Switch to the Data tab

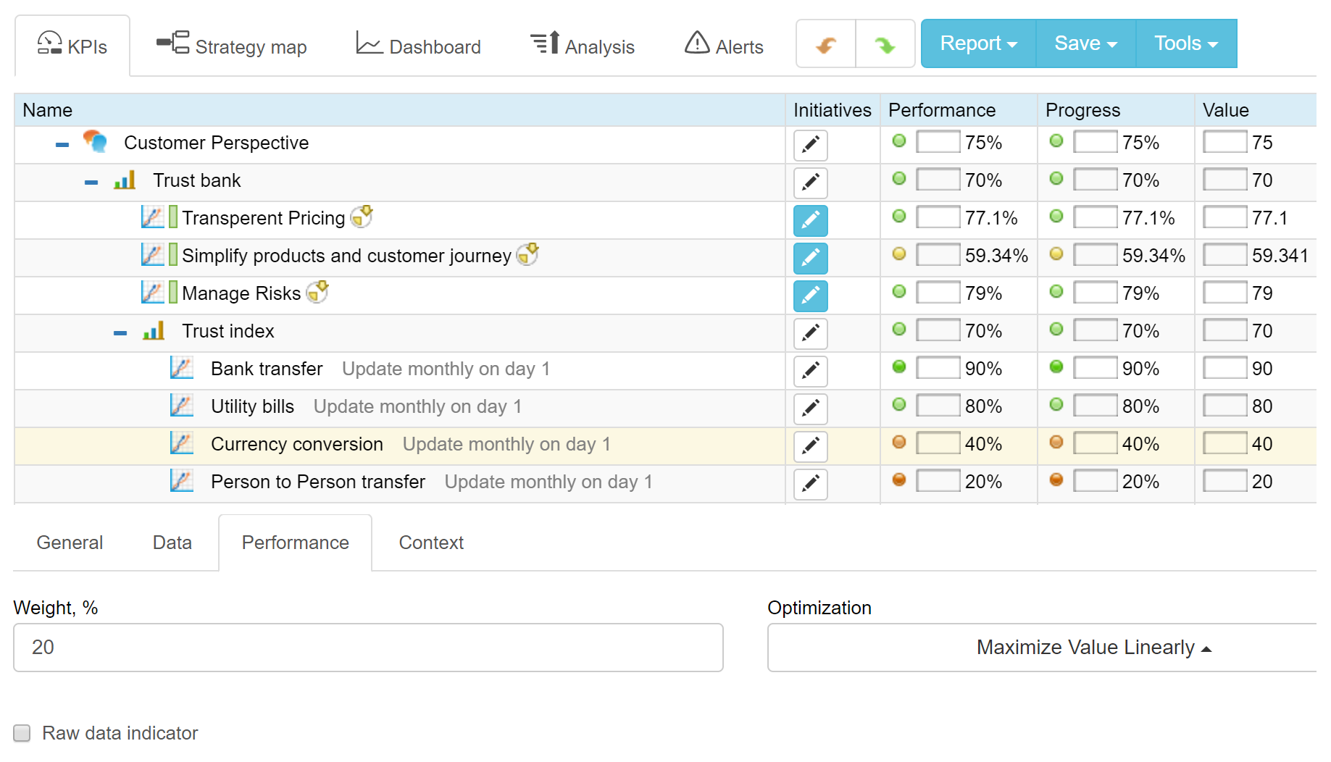(171, 542)
